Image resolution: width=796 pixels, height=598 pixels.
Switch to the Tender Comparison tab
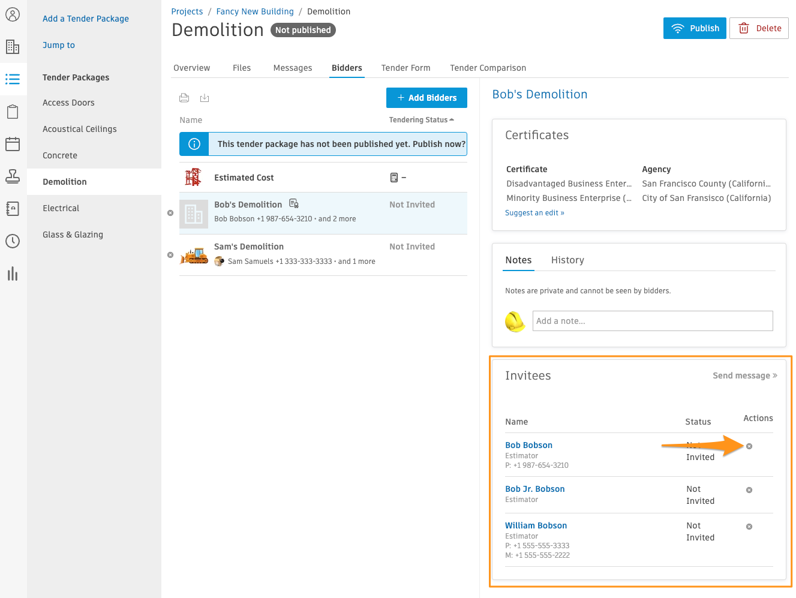488,68
